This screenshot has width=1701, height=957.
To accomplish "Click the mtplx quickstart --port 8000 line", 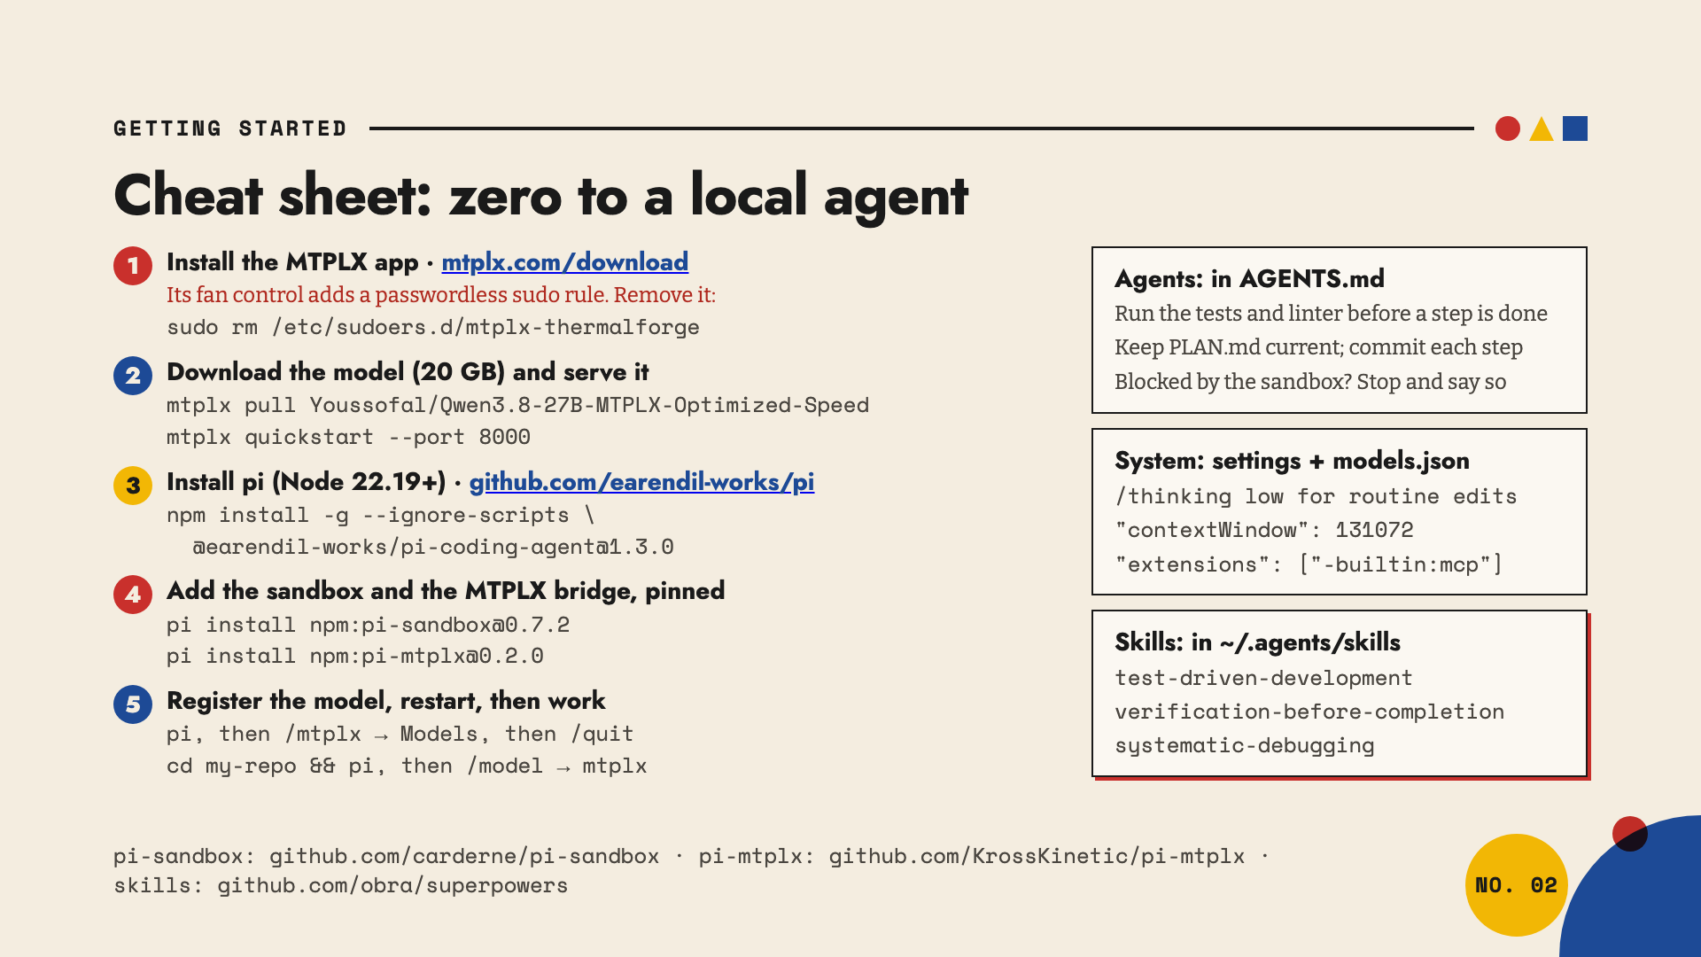I will [348, 437].
